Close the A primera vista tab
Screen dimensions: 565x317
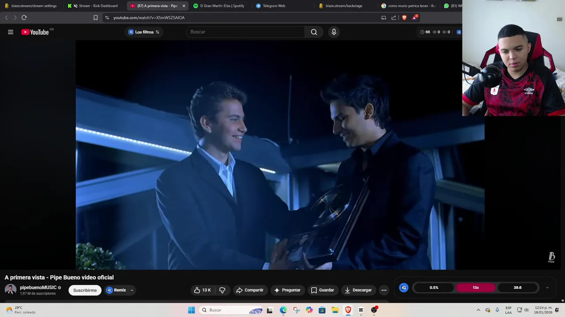184,6
